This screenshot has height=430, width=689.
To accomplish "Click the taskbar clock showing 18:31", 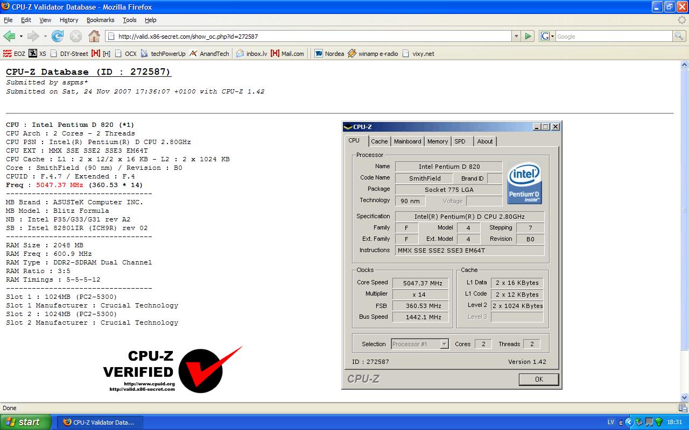I will (x=674, y=422).
